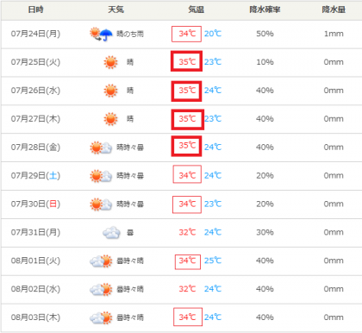This screenshot has height=333, width=362.
Task: Select the date 07月24日(月)
Action: click(x=35, y=34)
